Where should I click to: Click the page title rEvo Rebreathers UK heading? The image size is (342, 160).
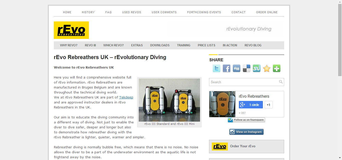pyautogui.click(x=110, y=57)
